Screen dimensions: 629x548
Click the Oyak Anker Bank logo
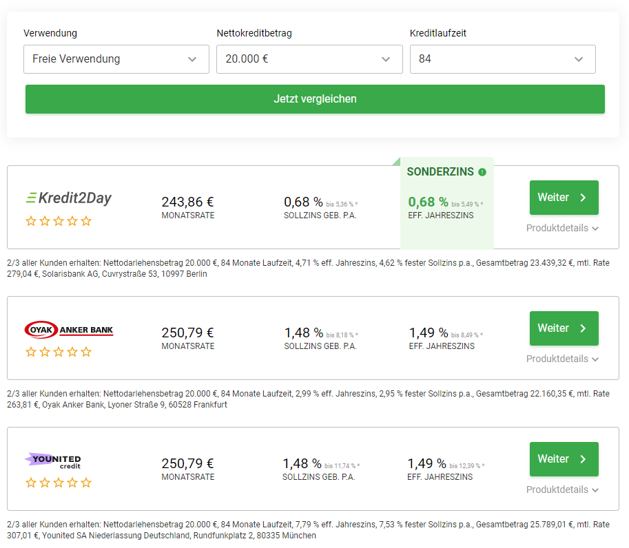[68, 330]
